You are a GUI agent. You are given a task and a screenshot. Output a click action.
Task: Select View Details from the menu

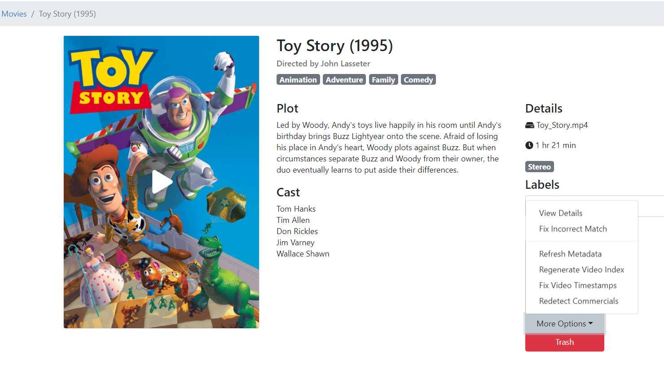point(561,213)
